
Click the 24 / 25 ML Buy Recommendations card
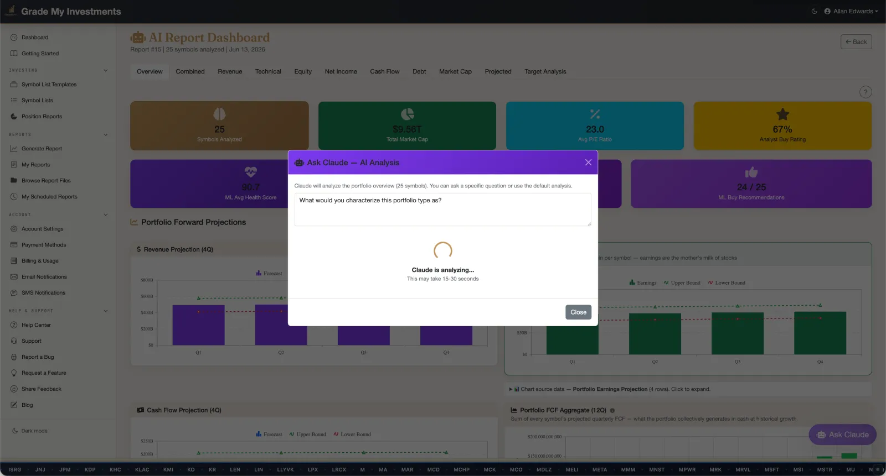click(751, 184)
